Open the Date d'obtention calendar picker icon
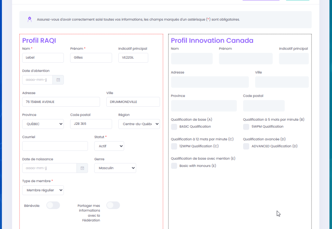 58,80
